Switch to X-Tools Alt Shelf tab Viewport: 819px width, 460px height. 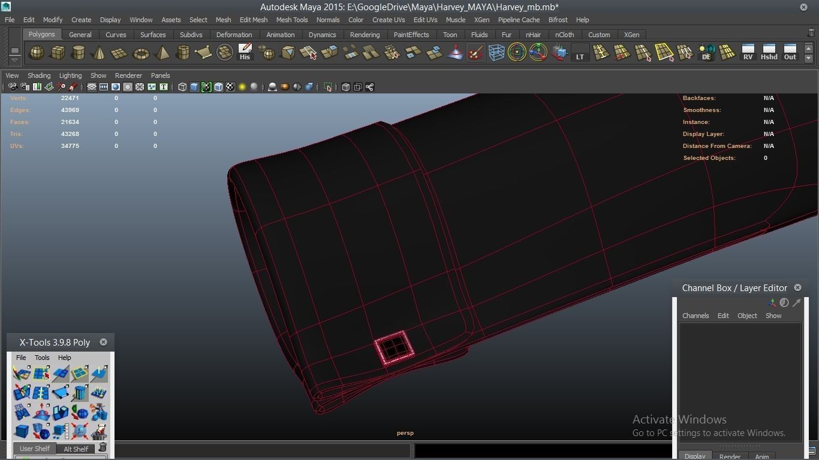click(76, 449)
